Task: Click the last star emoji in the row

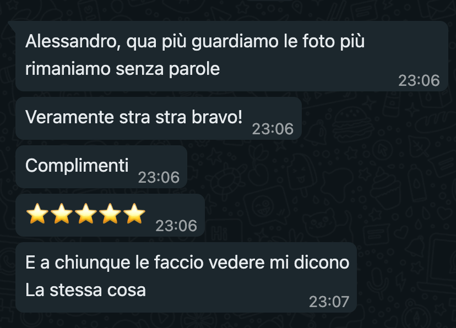Action: point(134,214)
